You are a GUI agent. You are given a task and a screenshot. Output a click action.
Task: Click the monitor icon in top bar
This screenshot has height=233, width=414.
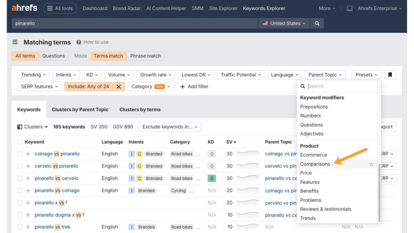tap(350, 8)
